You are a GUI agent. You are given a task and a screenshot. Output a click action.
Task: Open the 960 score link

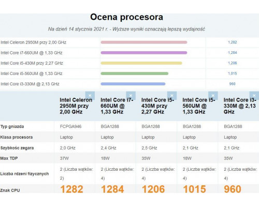pos(233,84)
